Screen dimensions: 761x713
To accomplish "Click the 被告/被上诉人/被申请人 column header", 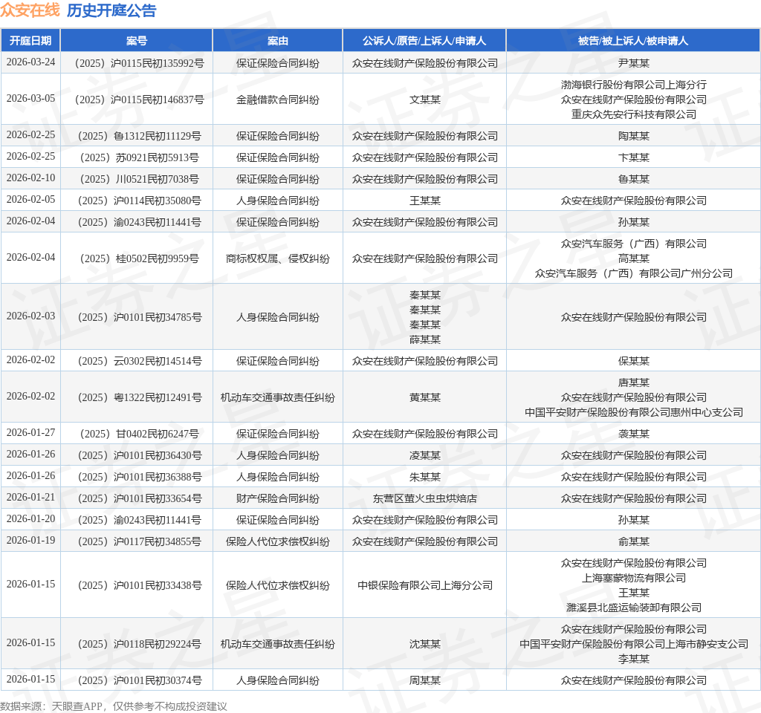I will [633, 41].
